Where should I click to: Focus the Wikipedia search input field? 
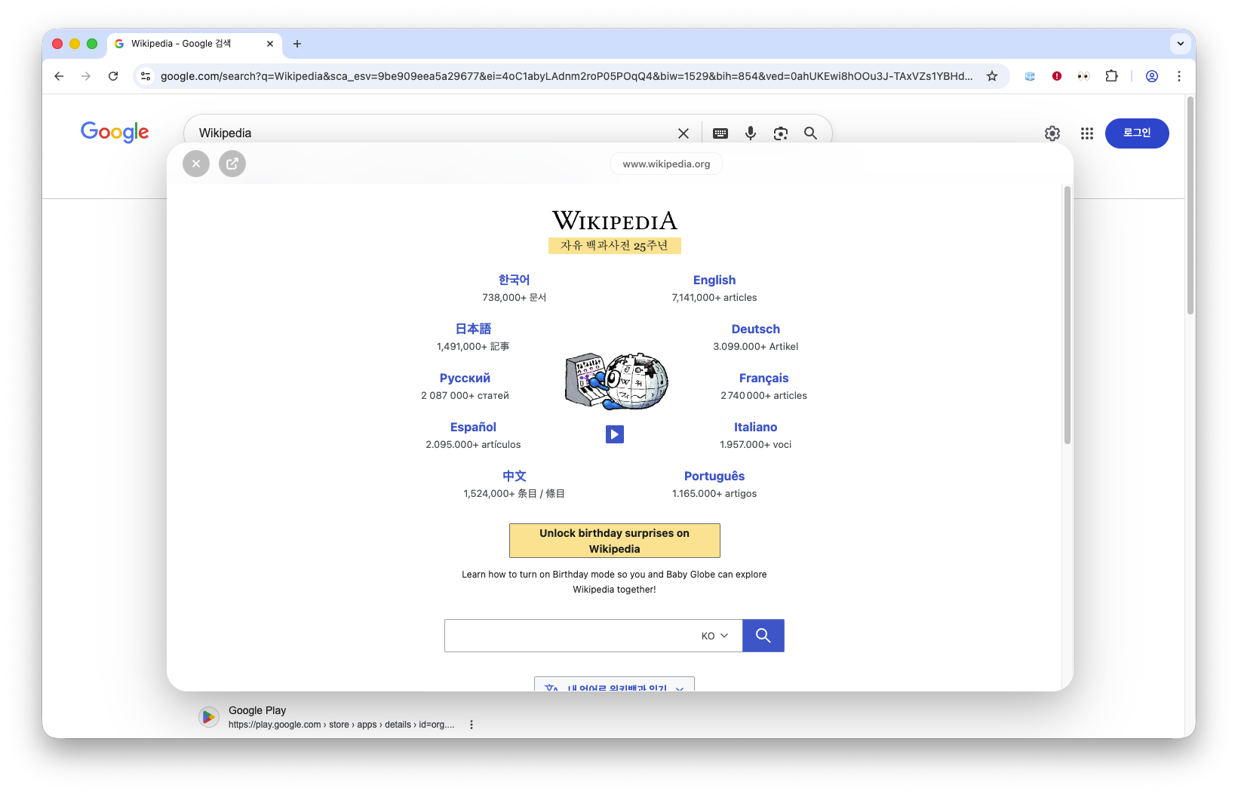coord(570,636)
